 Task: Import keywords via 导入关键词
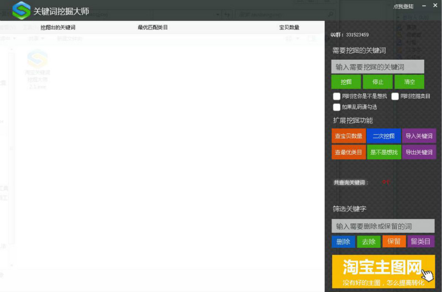click(419, 136)
